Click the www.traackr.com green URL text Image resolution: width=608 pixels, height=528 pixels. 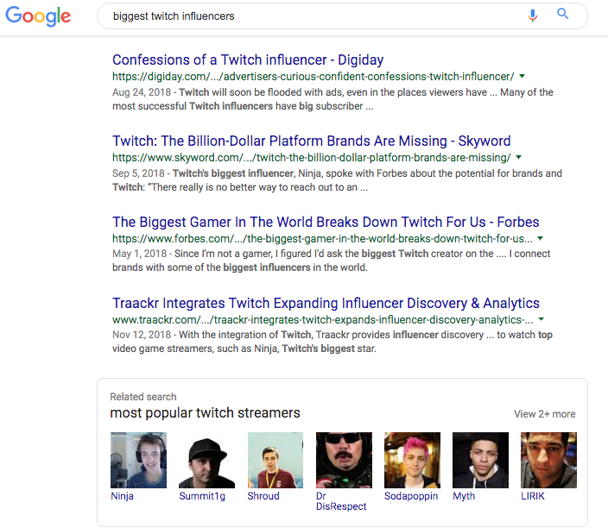pos(323,319)
